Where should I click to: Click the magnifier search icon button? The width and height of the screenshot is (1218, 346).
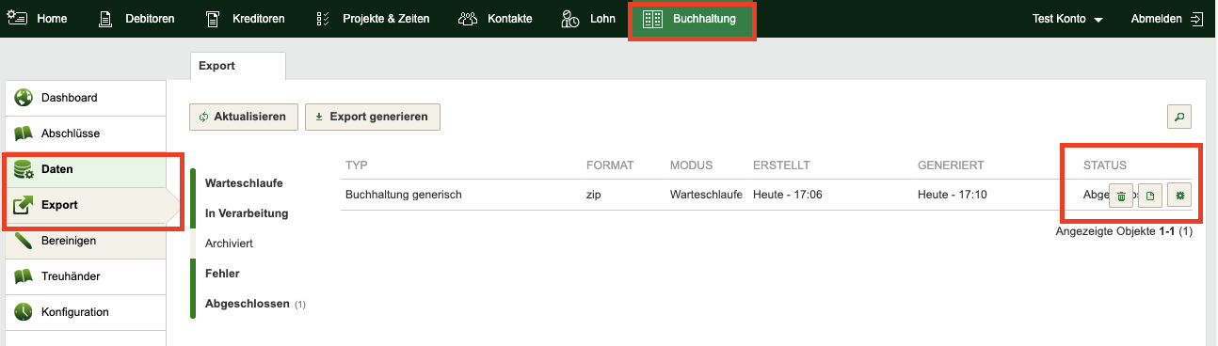(1178, 117)
